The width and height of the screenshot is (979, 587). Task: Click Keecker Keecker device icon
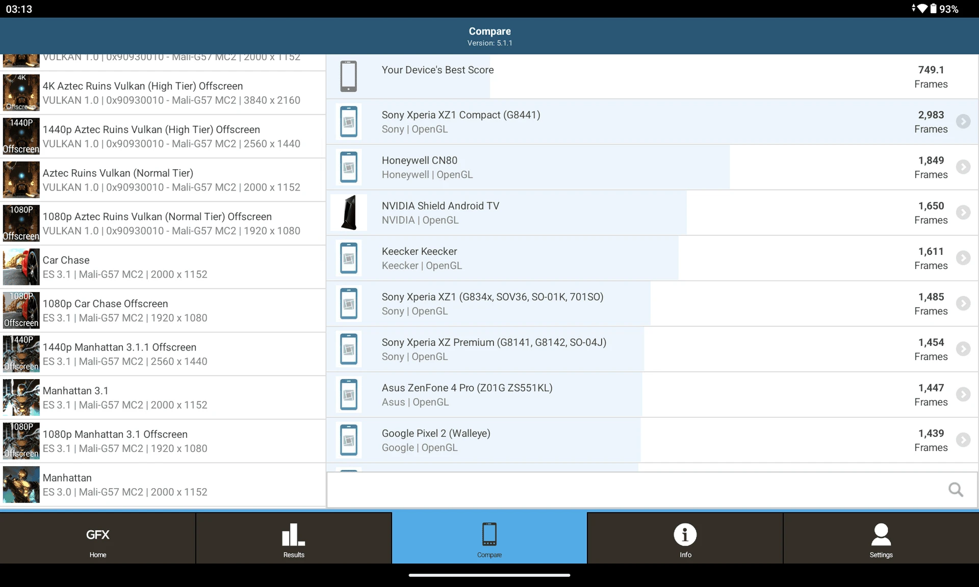(349, 258)
